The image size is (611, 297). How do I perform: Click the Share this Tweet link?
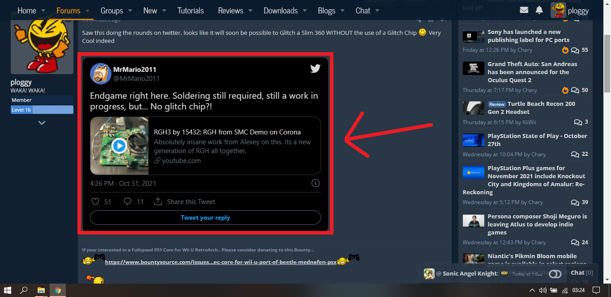pyautogui.click(x=191, y=202)
